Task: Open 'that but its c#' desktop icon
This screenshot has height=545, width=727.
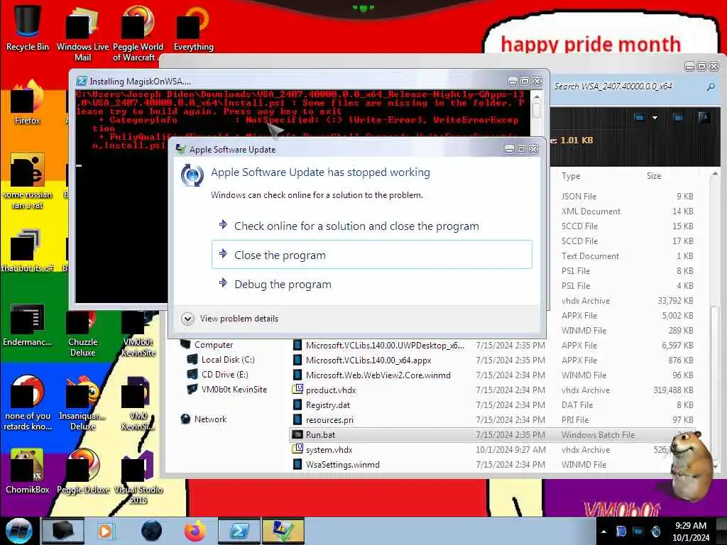Action: click(28, 251)
